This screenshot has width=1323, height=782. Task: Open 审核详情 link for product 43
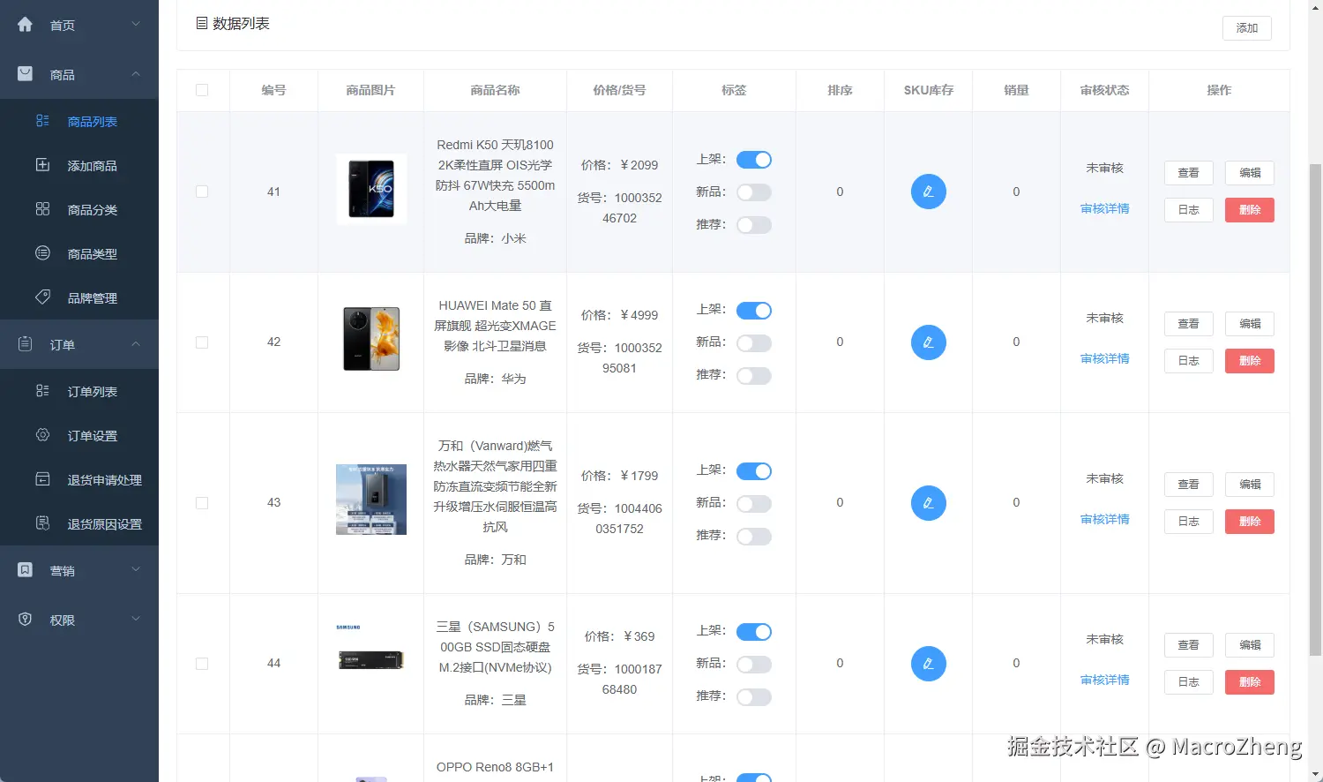(1104, 520)
